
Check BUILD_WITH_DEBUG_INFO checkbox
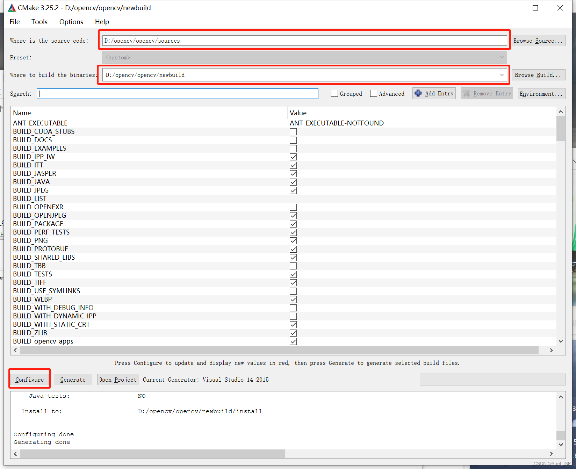point(293,308)
